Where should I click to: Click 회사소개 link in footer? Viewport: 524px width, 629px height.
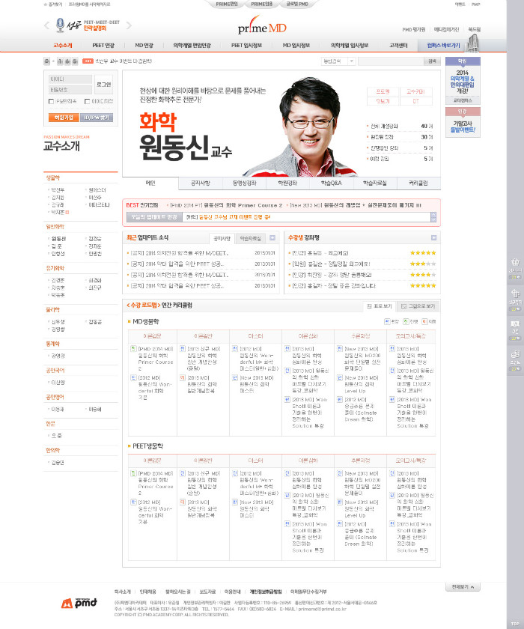[x=122, y=592]
